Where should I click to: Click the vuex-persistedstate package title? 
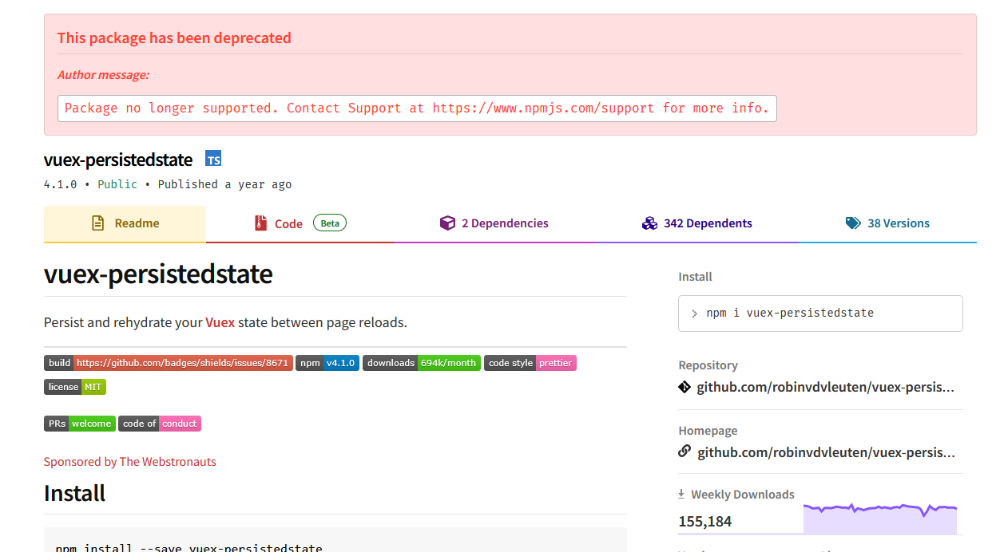coord(118,160)
